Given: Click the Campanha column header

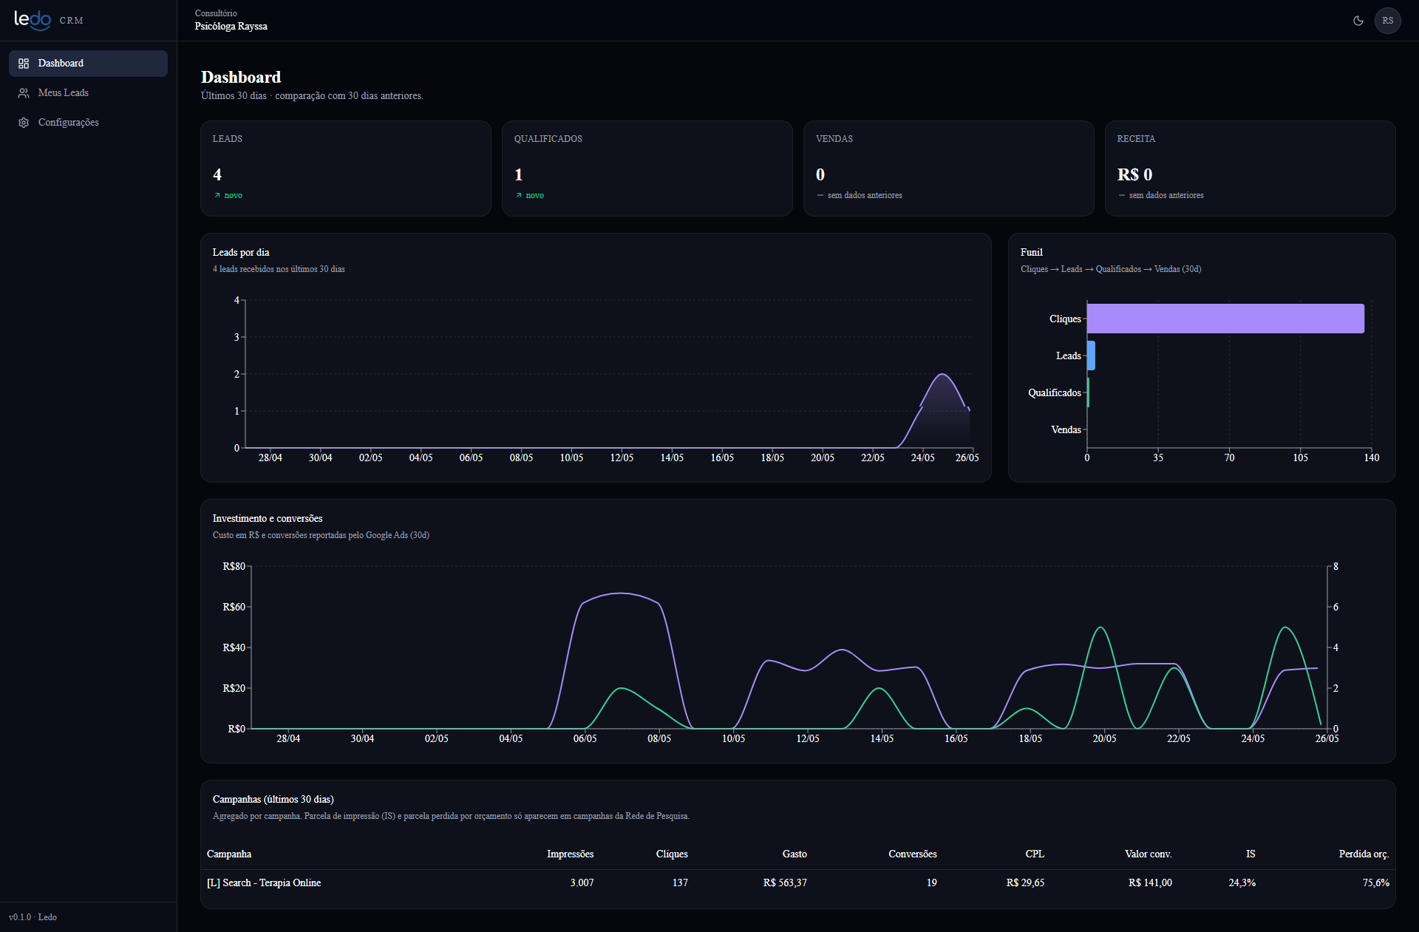Looking at the screenshot, I should (229, 854).
